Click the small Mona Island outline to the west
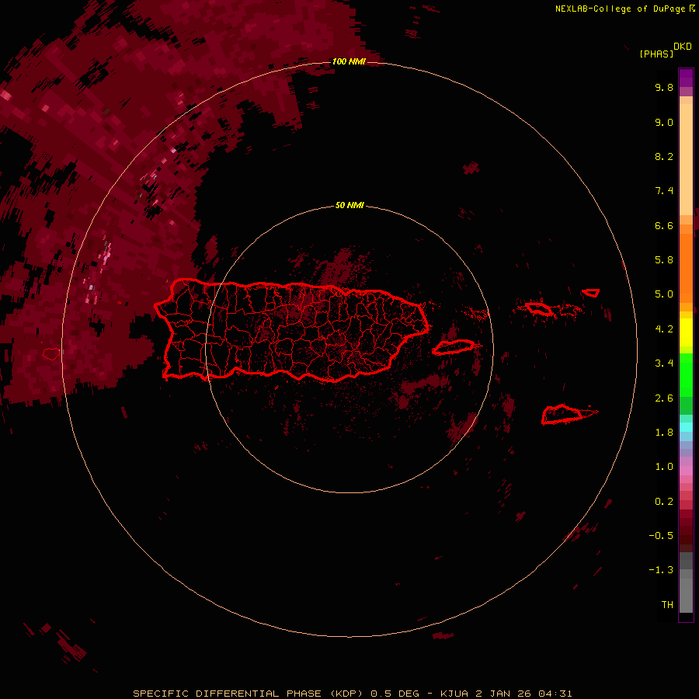The image size is (699, 699). tap(51, 354)
